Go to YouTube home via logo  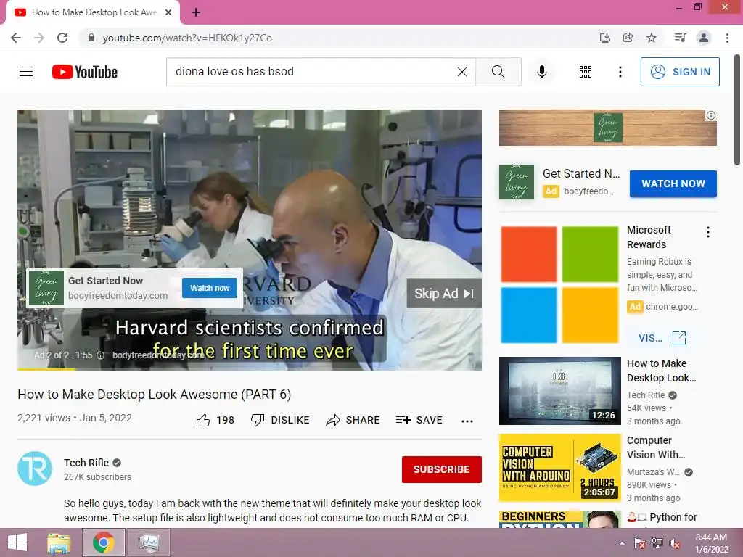[x=85, y=72]
